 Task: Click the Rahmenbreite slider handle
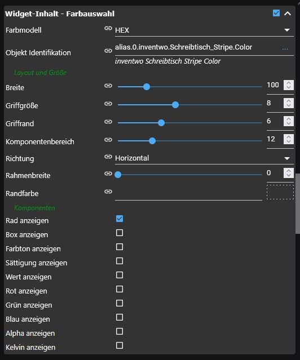[x=118, y=175]
